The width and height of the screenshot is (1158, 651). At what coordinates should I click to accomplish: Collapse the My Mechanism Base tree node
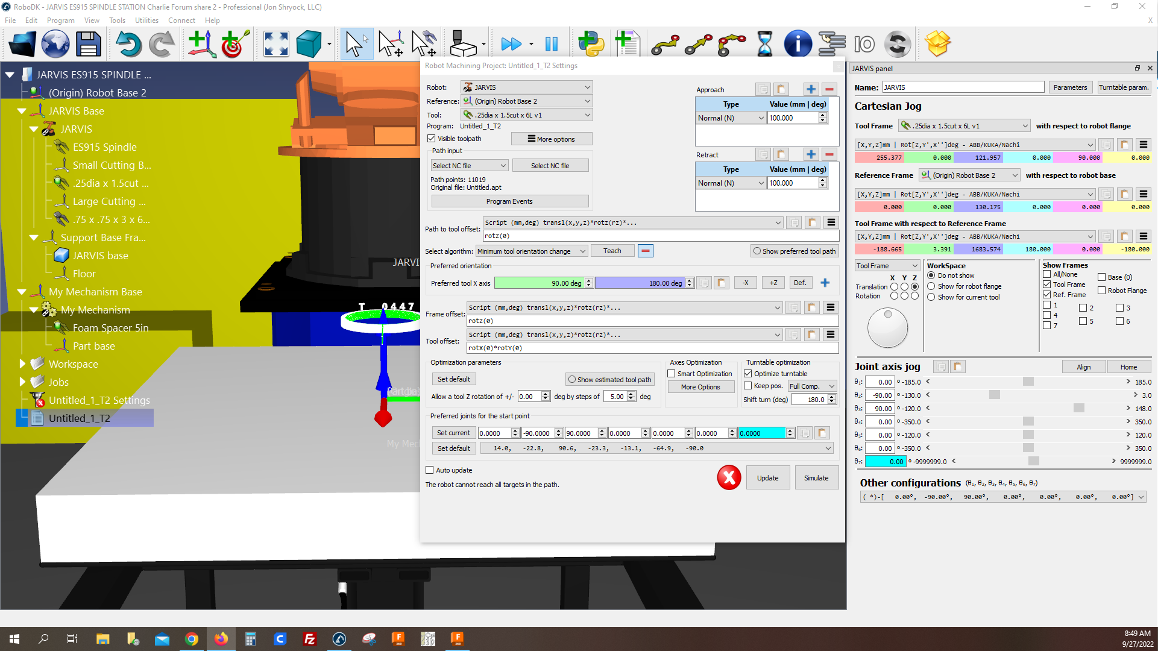click(x=22, y=292)
